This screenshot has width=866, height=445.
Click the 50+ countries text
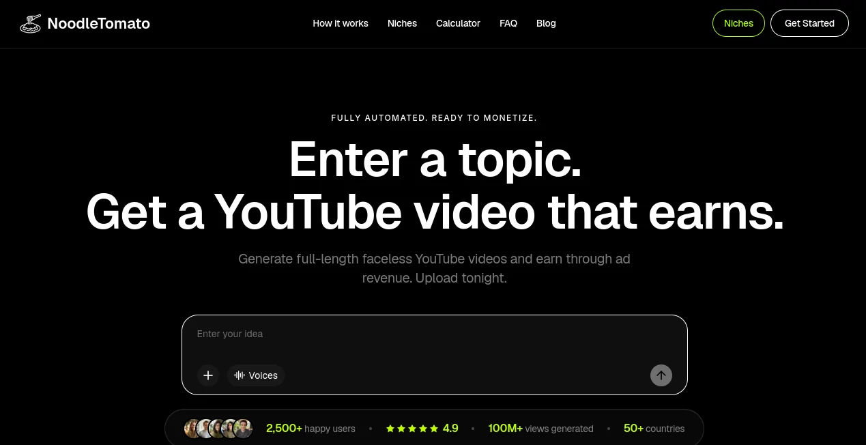point(654,429)
